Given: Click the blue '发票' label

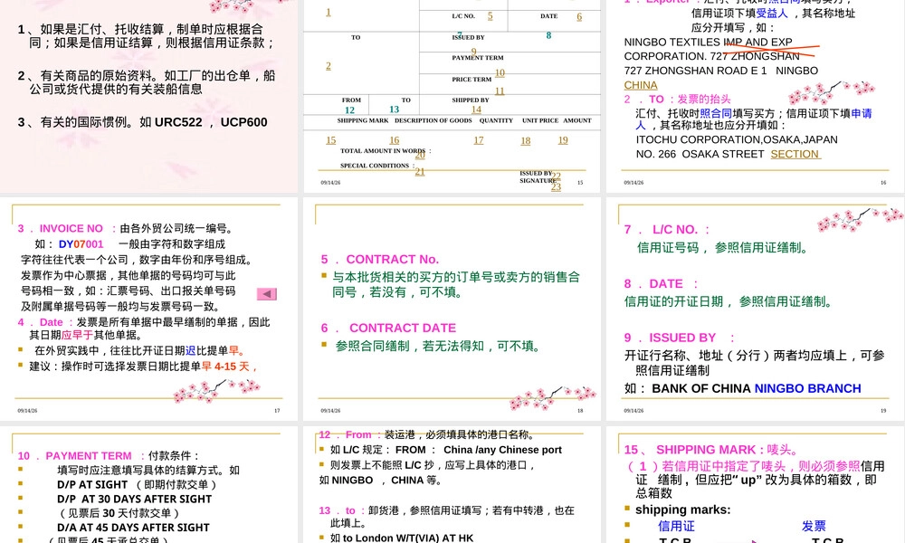Looking at the screenshot, I should (x=814, y=526).
